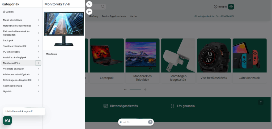Expand the Gyártók category

coord(38,91)
